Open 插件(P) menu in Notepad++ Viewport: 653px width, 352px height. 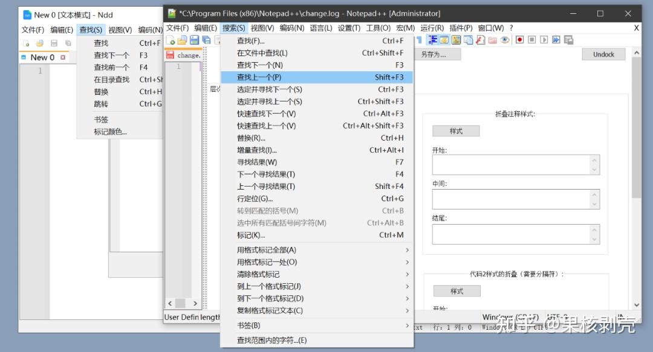tap(461, 28)
